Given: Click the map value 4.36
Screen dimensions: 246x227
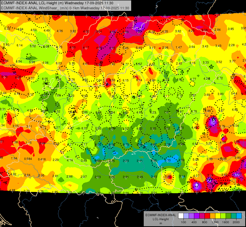Looking at the screenshot, I should click(60, 31).
